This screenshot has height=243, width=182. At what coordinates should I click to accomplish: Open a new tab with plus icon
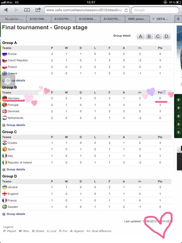click(x=178, y=19)
